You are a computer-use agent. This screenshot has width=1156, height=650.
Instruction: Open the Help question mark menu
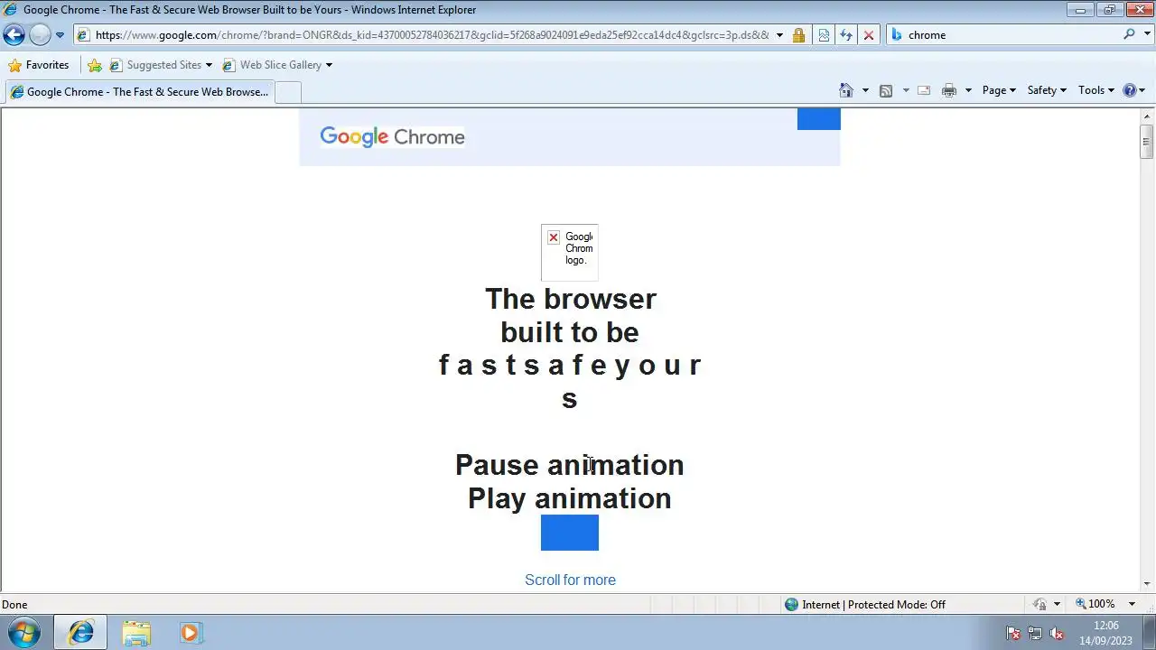tap(1133, 90)
